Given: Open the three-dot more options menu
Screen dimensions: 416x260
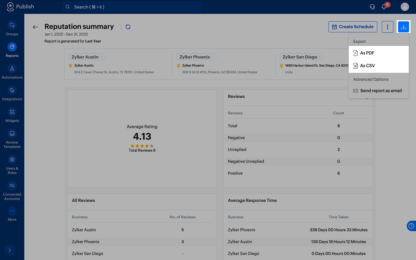Looking at the screenshot, I should (x=388, y=27).
